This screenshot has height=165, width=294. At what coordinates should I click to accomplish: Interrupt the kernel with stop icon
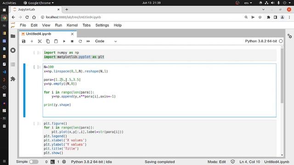pyautogui.click(x=72, y=41)
